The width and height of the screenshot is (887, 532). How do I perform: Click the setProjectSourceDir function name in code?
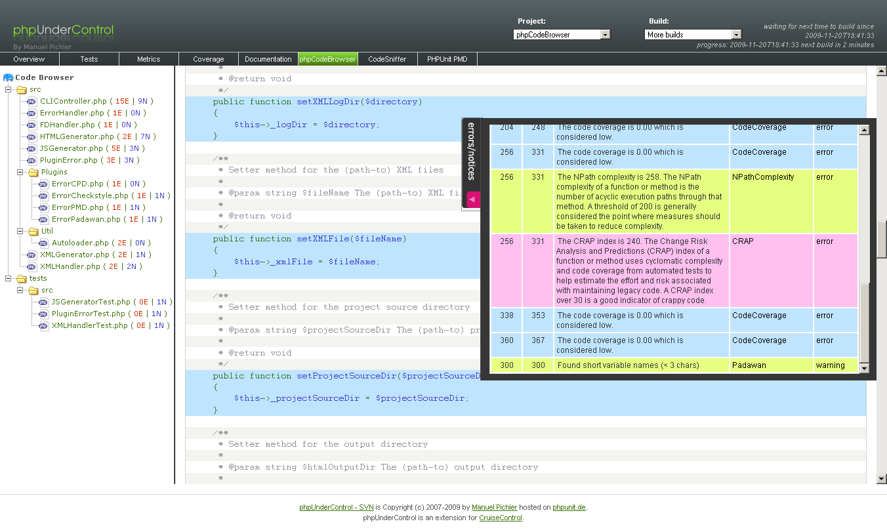pyautogui.click(x=346, y=376)
